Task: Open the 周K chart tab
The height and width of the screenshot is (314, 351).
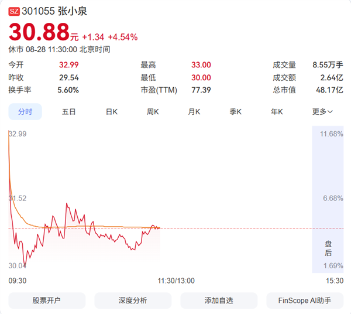Action: (x=153, y=112)
